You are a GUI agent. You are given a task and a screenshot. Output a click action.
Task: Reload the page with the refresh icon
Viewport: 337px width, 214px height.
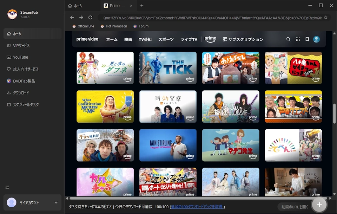tap(91, 17)
